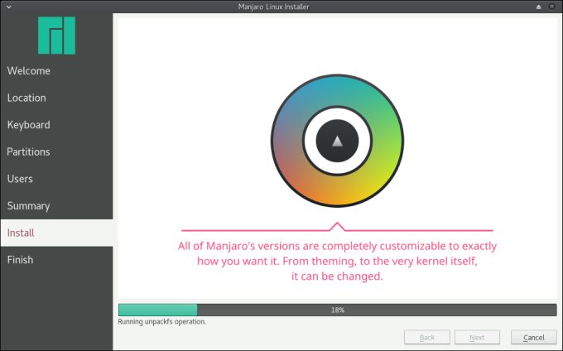Click the 'Running unpackfs operation.' status text

(x=162, y=321)
